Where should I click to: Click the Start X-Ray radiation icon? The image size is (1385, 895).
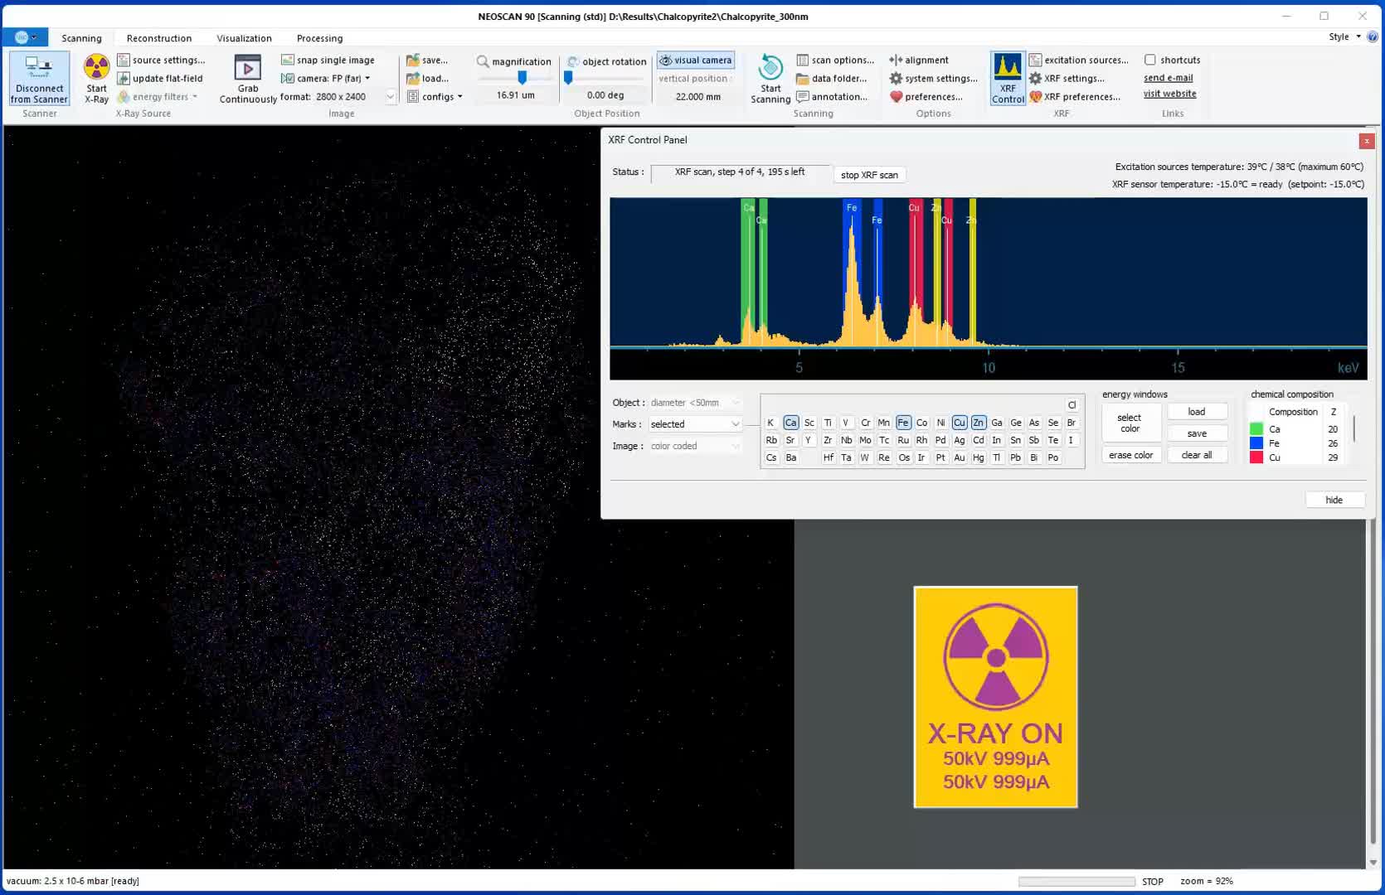96,68
